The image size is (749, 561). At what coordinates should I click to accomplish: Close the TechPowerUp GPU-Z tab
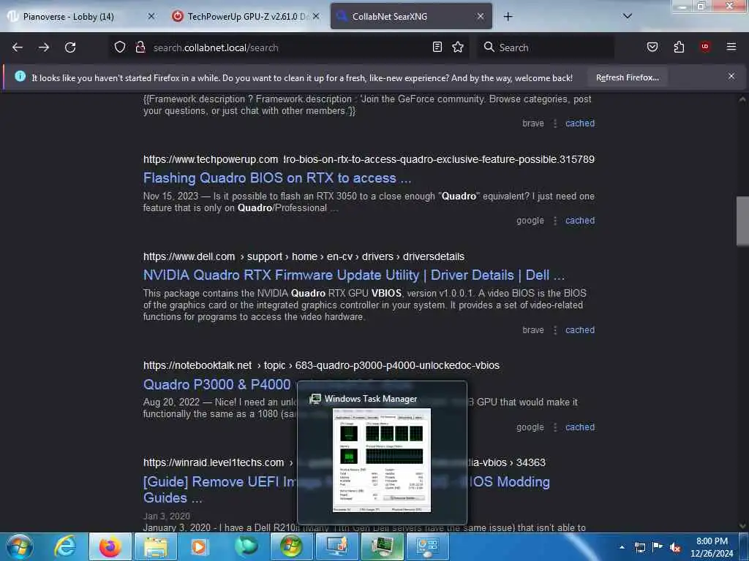tap(316, 16)
